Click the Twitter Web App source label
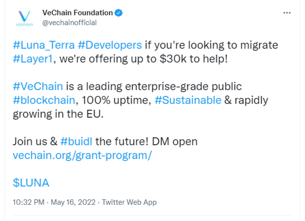The height and width of the screenshot is (221, 305). pos(129,202)
